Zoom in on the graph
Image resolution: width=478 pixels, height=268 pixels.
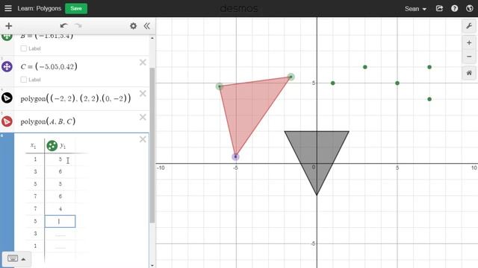[x=469, y=43]
